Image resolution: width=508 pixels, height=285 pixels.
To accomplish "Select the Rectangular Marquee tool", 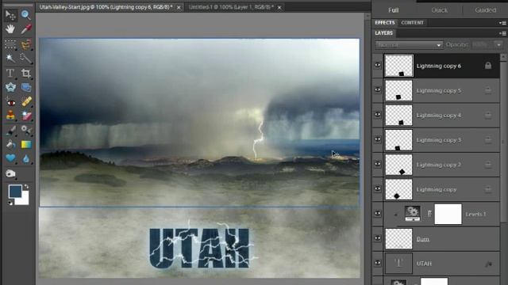I will pos(10,44).
